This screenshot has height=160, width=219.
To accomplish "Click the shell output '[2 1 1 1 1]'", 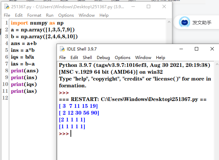I will click(x=72, y=120).
